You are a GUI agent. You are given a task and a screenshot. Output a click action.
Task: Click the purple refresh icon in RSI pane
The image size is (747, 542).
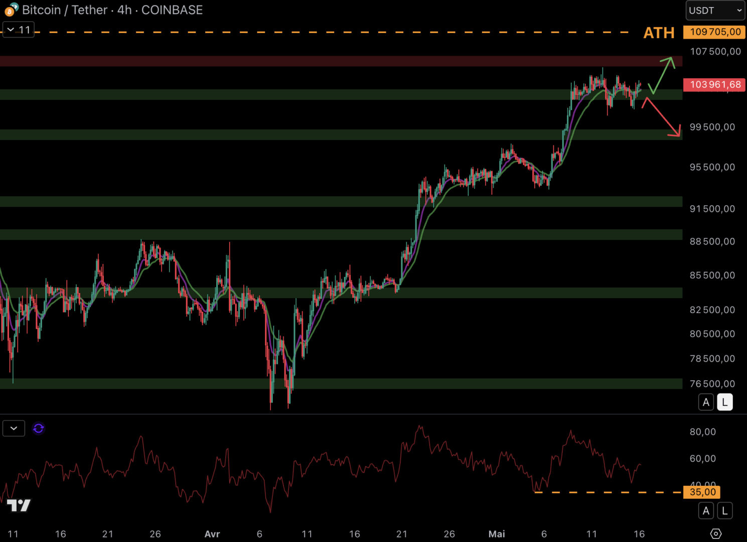pyautogui.click(x=39, y=428)
